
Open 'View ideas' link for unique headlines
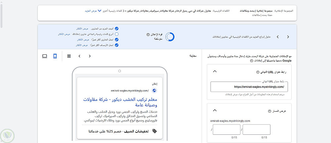(82, 40)
